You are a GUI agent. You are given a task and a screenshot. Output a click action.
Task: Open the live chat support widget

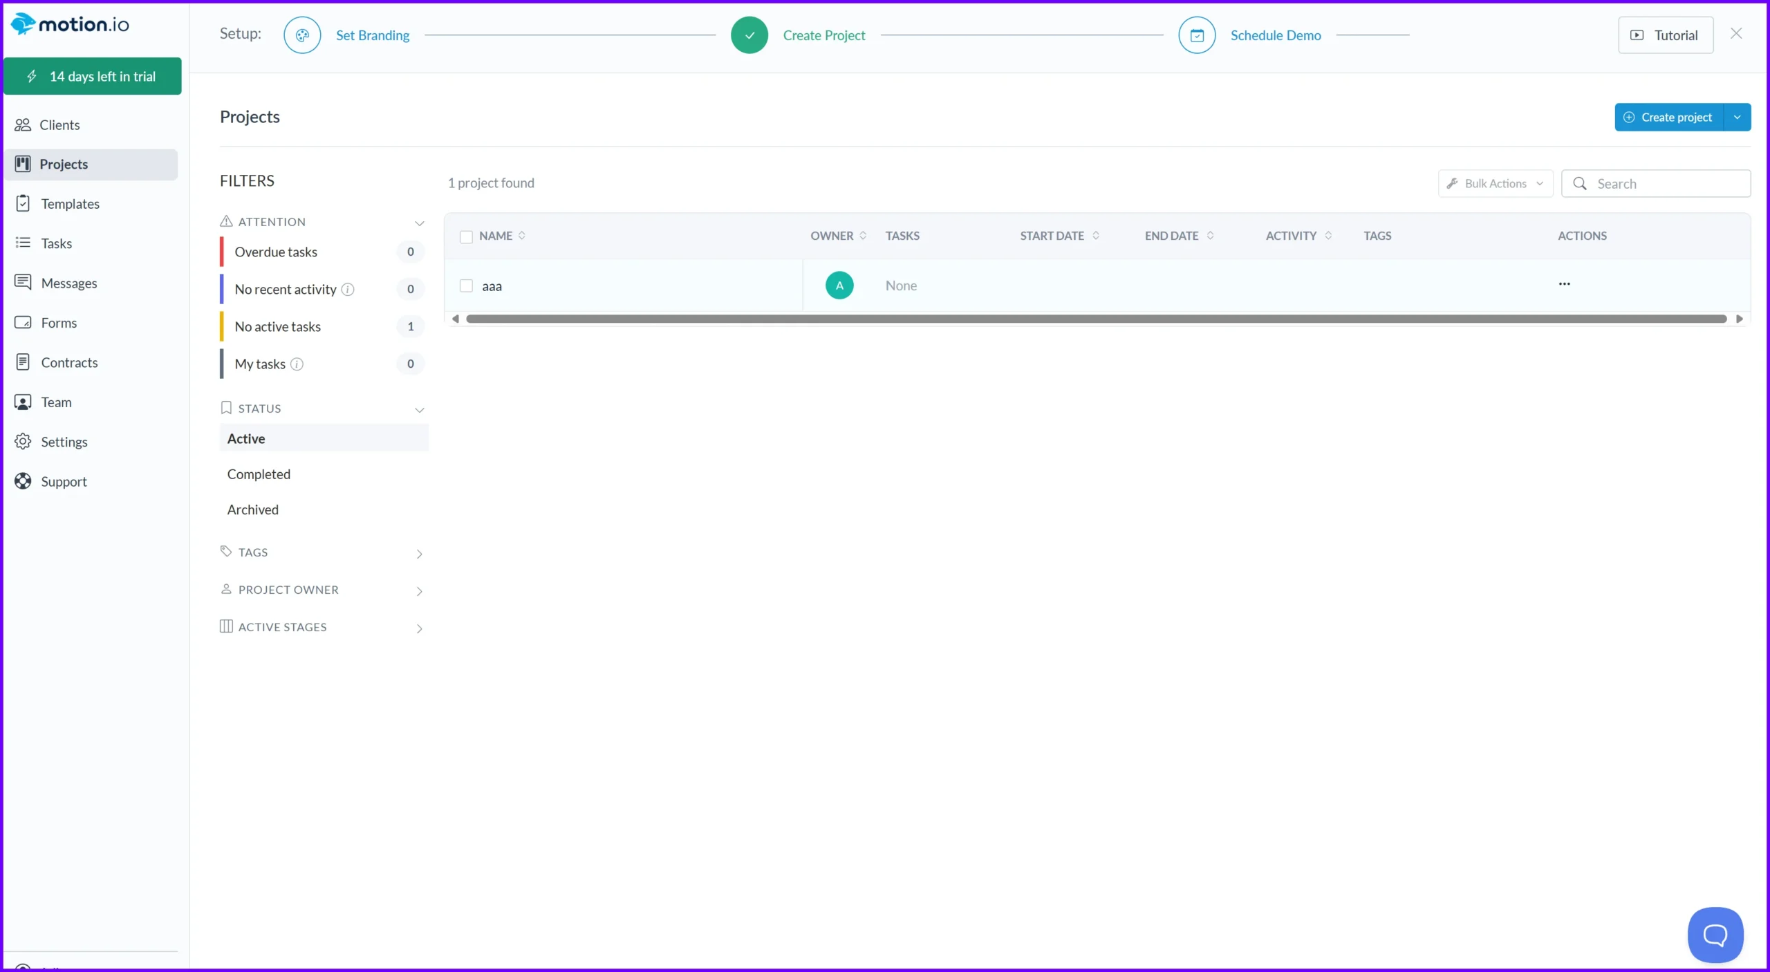pyautogui.click(x=1715, y=934)
